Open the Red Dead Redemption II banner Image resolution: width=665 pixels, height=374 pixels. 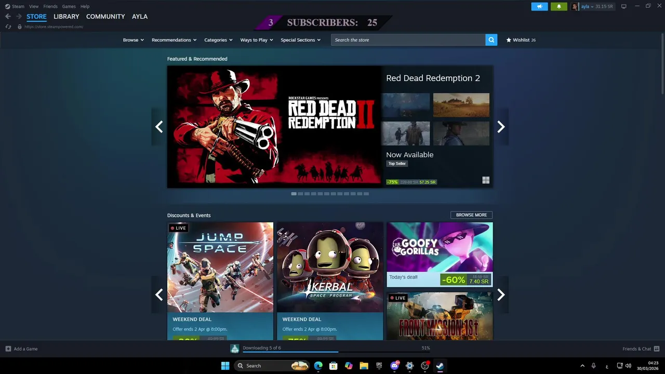(x=274, y=127)
